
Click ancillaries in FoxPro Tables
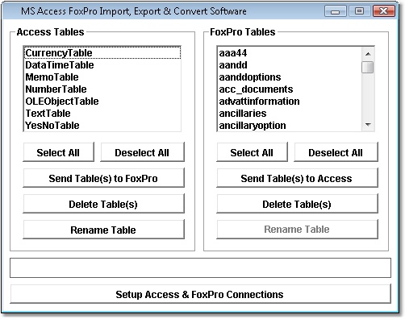pos(290,114)
